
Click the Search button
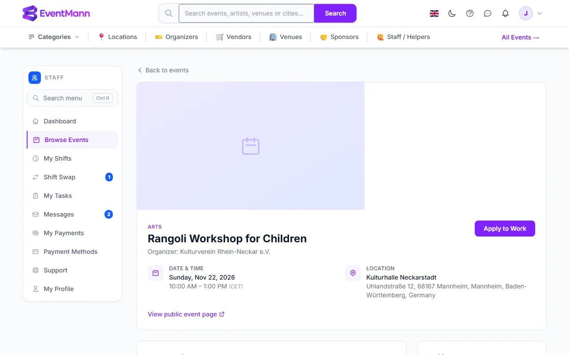point(335,13)
